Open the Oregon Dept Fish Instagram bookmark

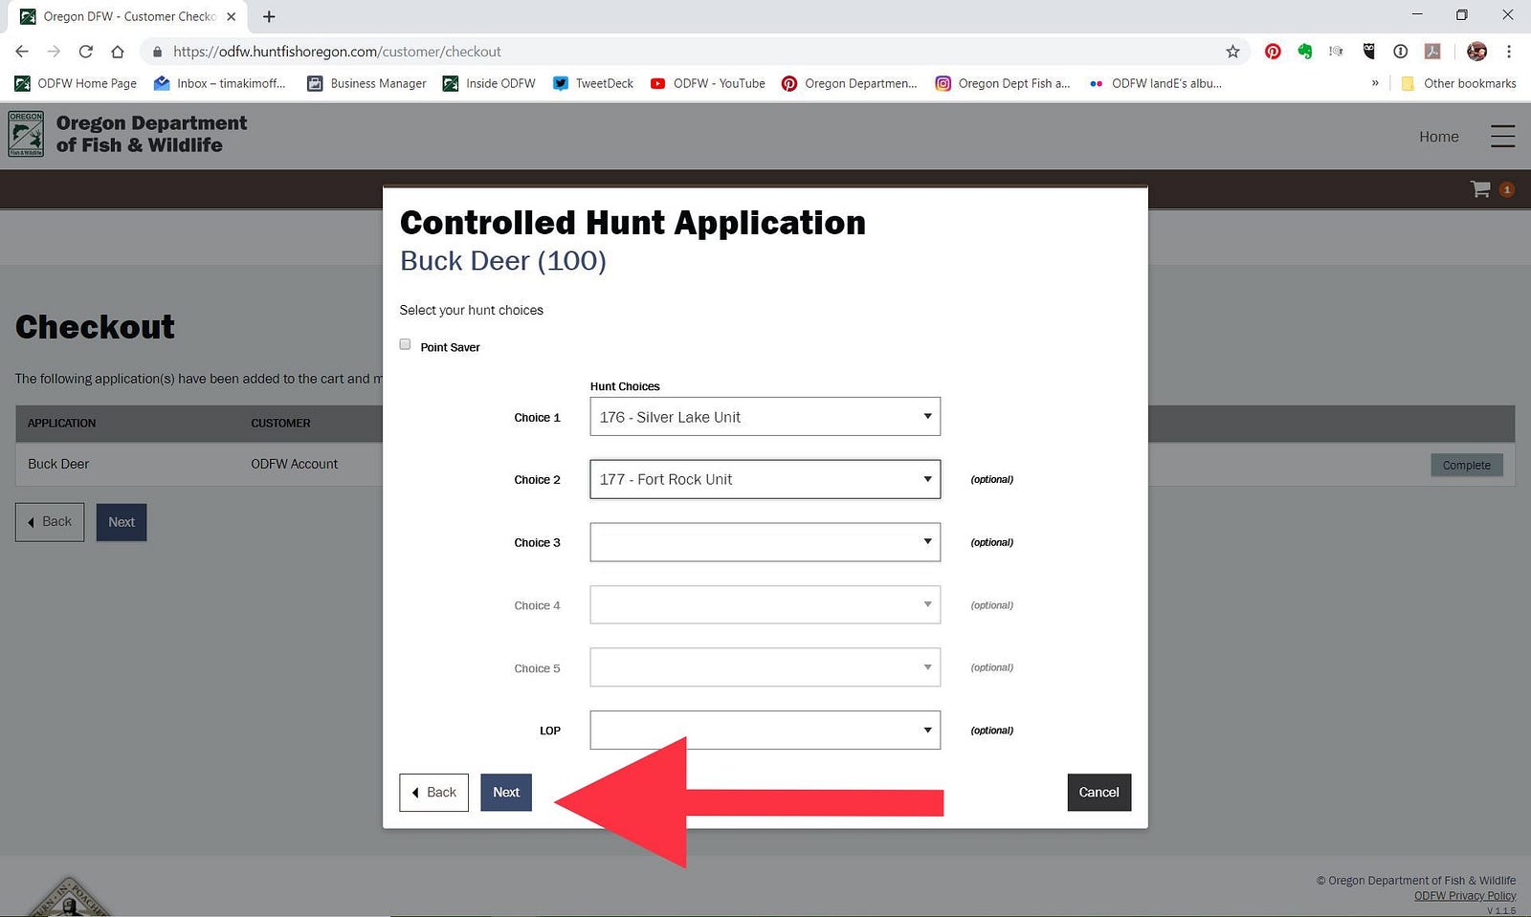pos(1003,83)
